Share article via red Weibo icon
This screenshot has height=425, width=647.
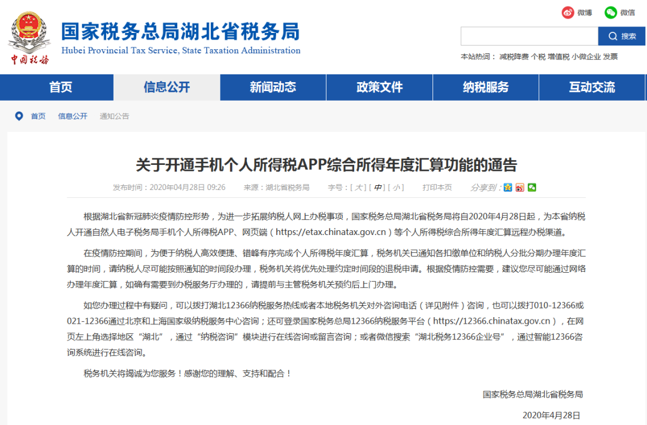pyautogui.click(x=519, y=188)
